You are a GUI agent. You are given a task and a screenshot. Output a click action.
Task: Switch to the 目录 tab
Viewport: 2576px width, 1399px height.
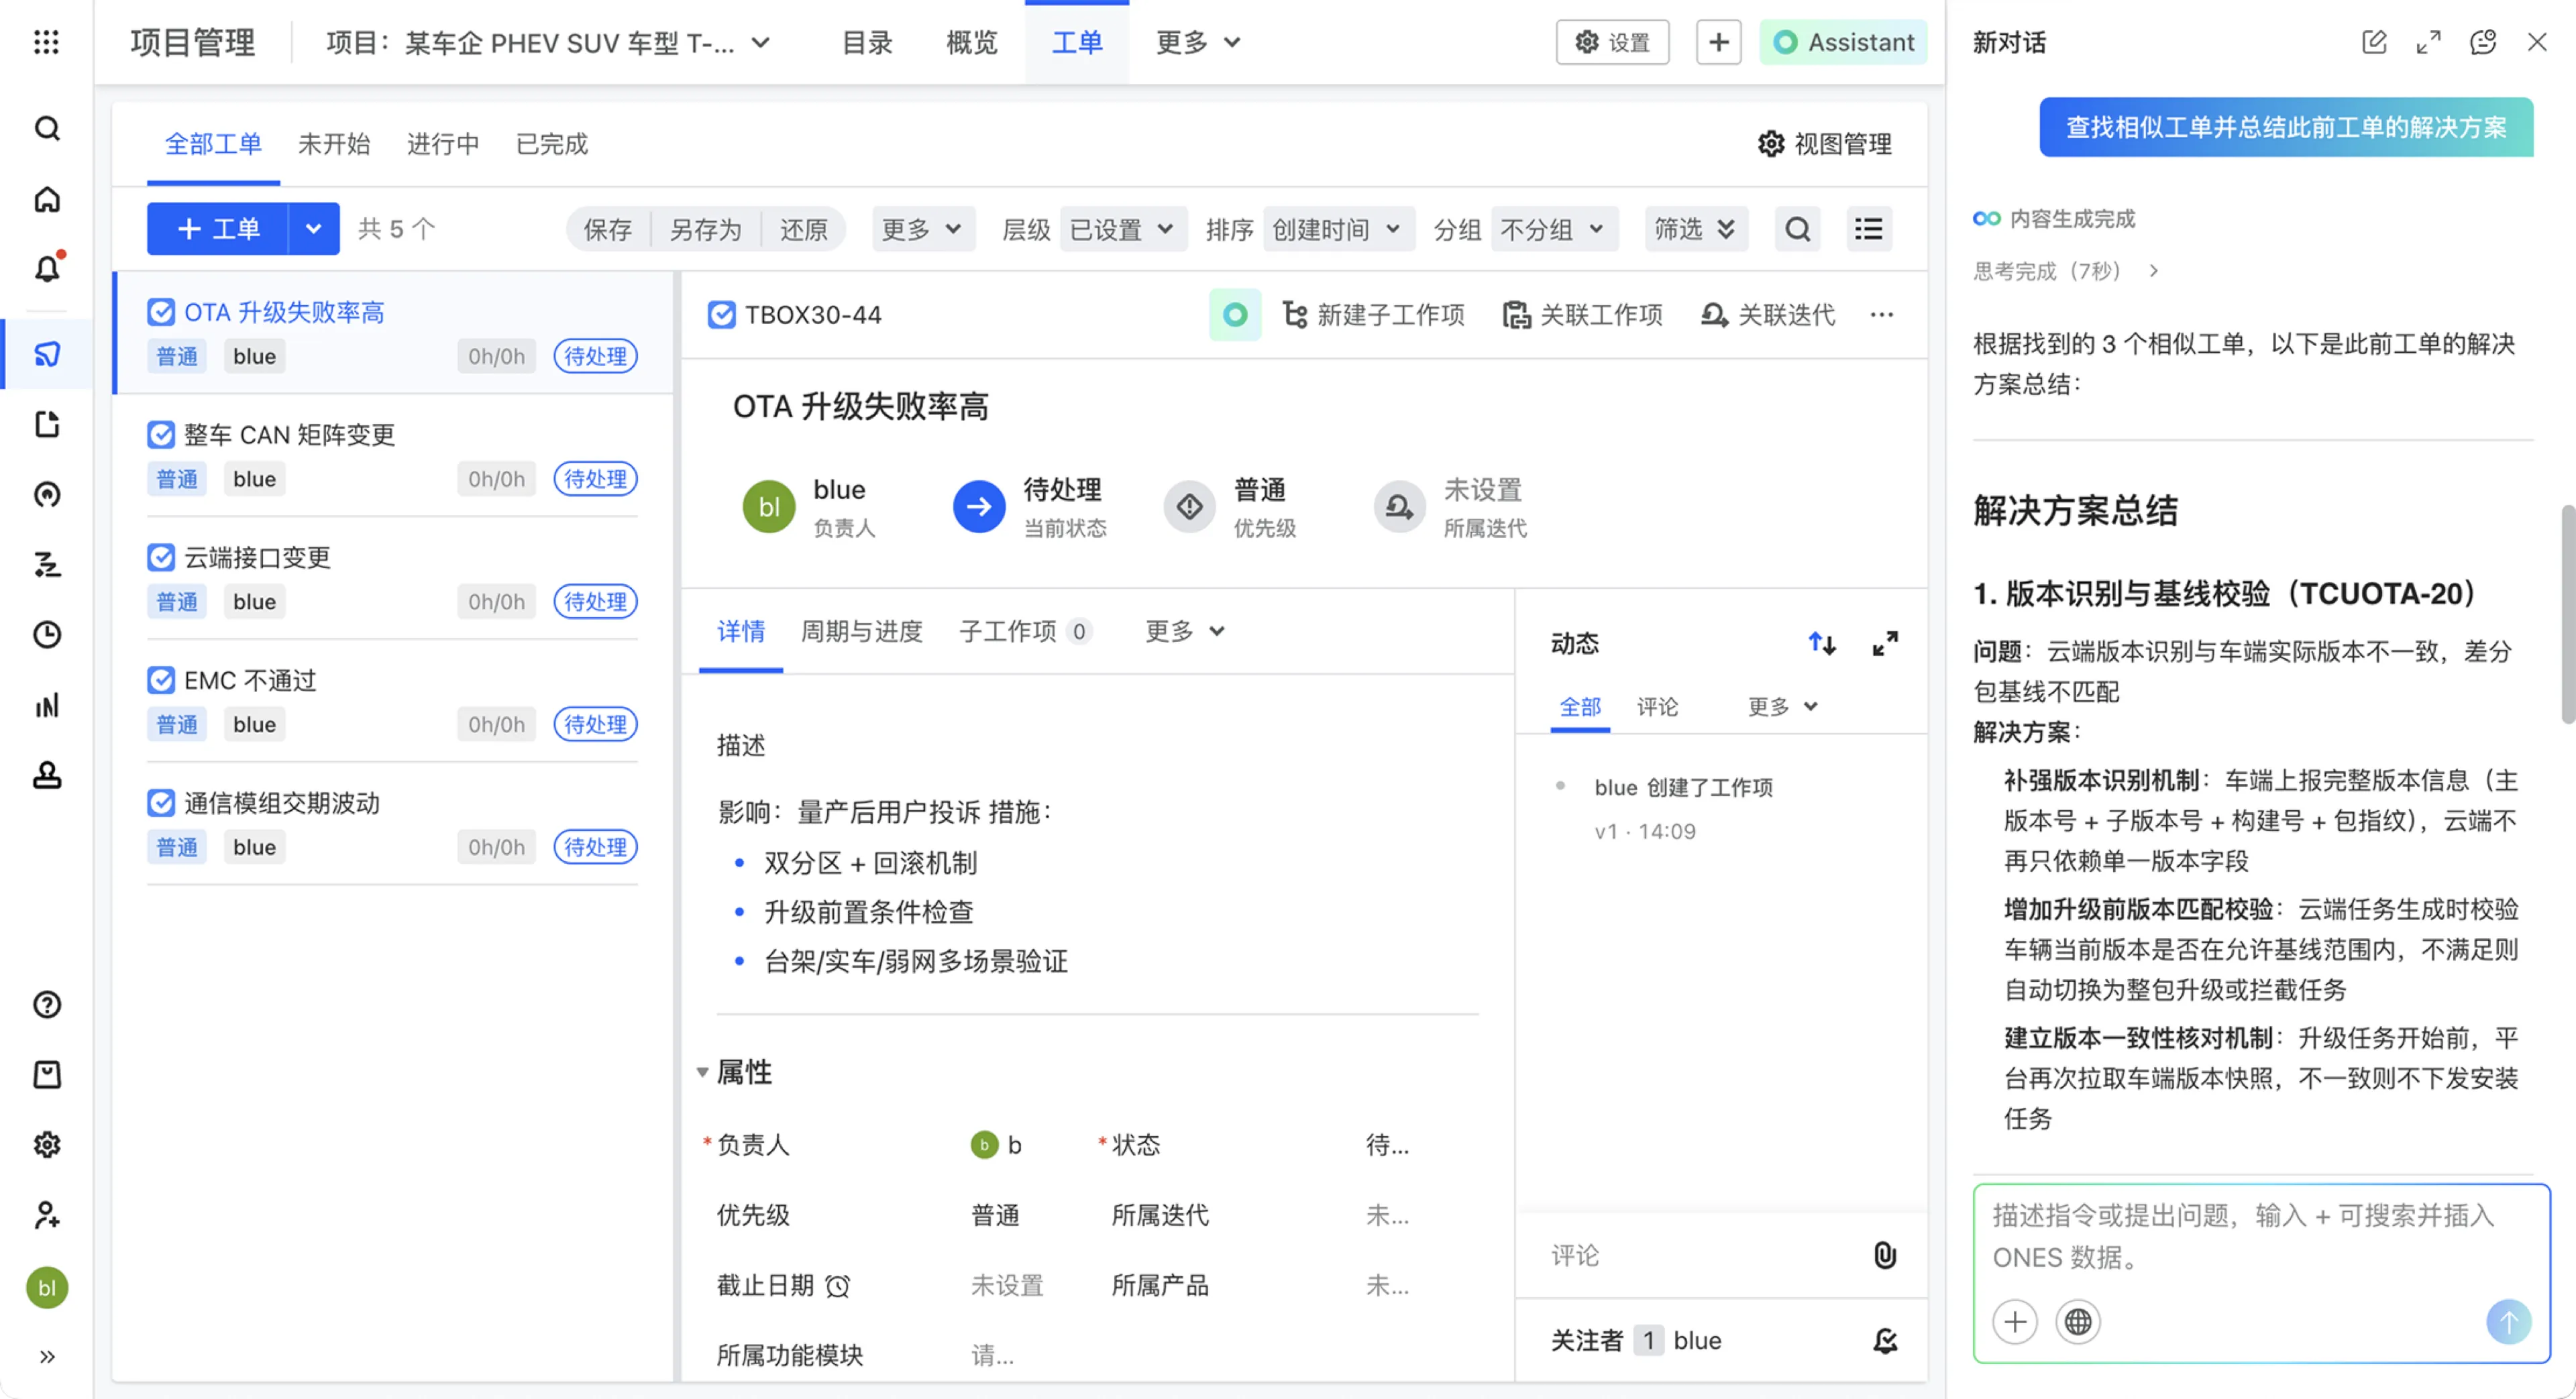coord(867,42)
